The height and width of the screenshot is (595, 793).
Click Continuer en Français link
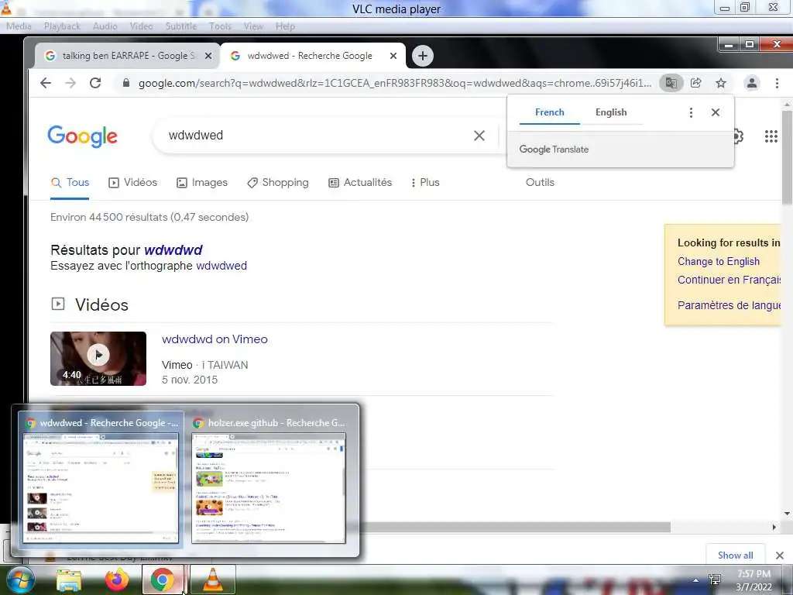[729, 280]
